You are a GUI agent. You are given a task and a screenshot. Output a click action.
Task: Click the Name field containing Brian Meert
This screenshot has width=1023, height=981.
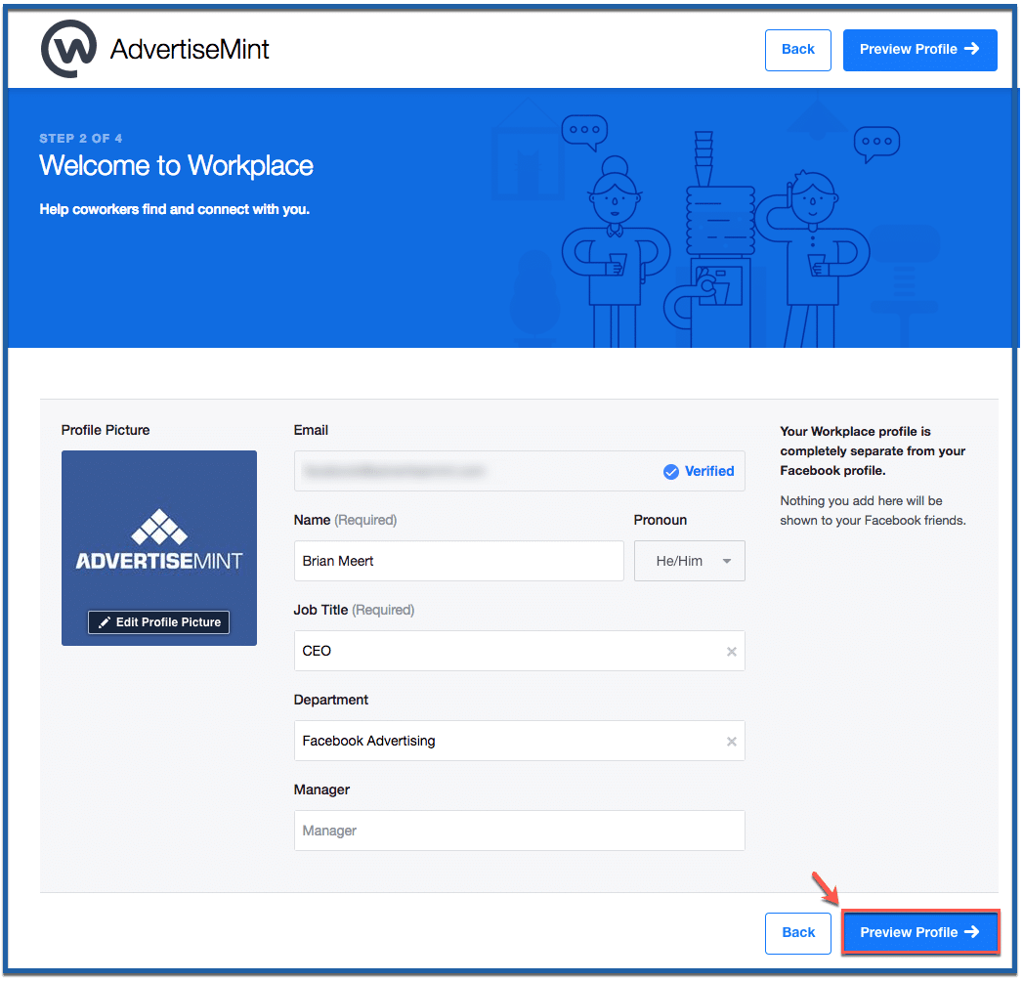(x=458, y=561)
